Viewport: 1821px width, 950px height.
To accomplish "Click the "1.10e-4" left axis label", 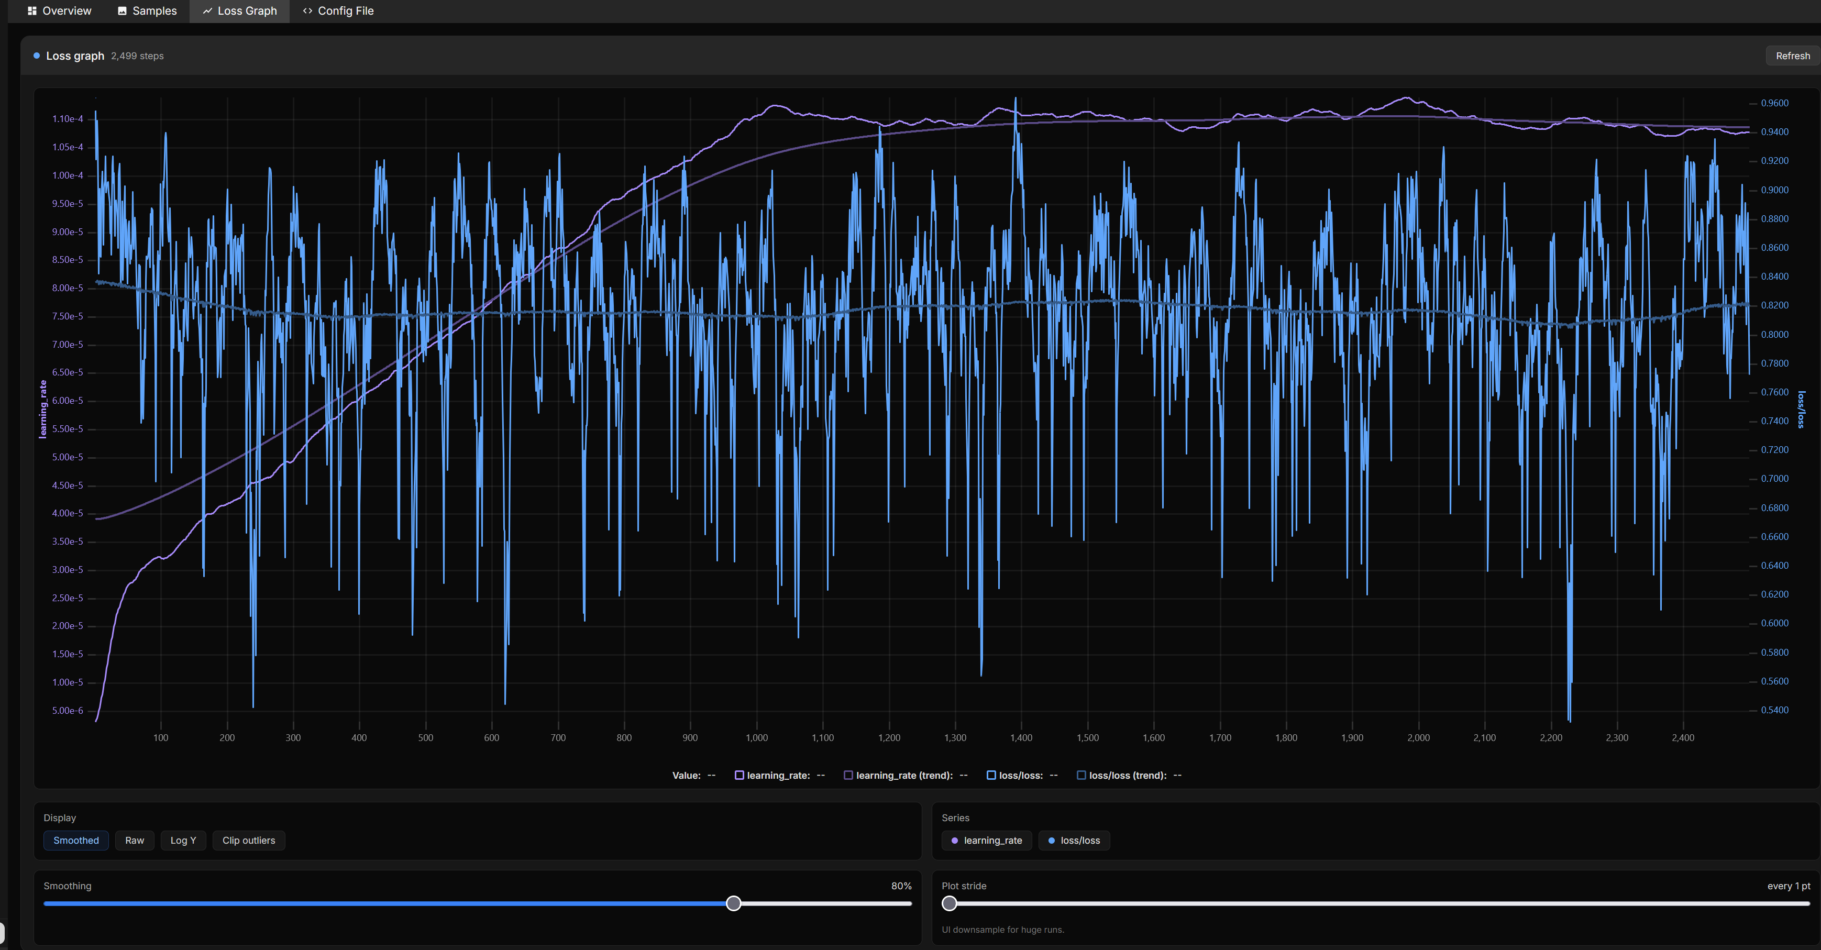I will [67, 119].
